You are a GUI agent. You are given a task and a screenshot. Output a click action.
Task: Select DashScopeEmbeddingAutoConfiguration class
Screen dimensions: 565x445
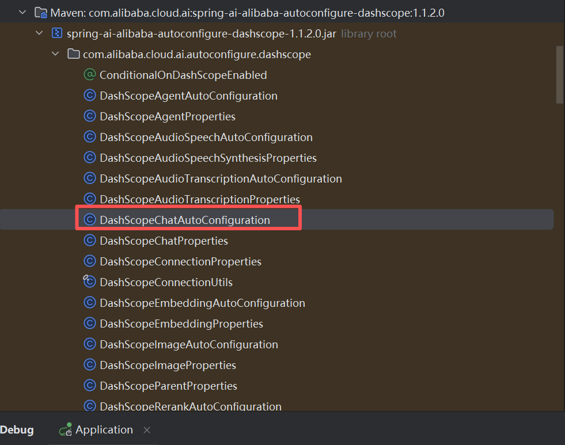click(203, 303)
